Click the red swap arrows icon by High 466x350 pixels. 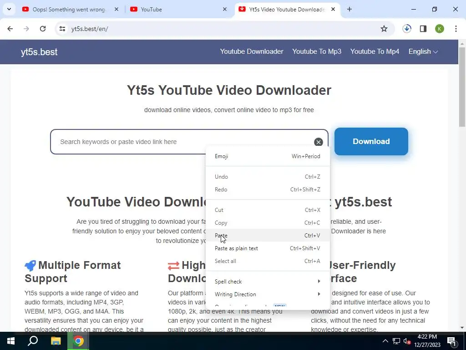pos(173,266)
